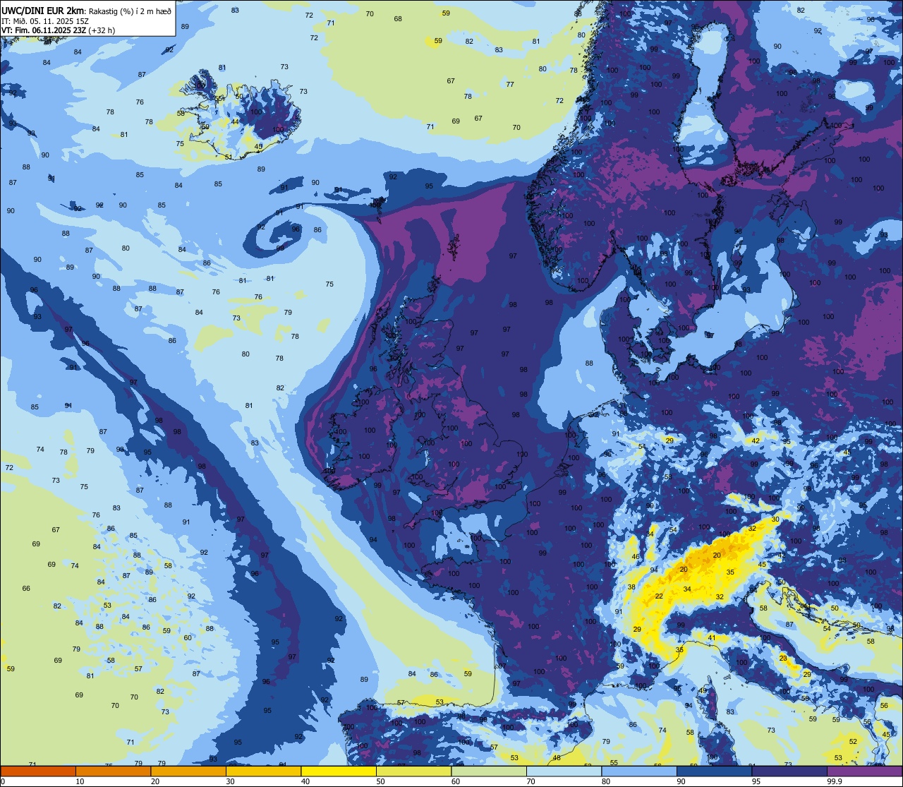Viewport: 903px width, 787px height.
Task: Click the '10' label on the legend scale
Action: tap(80, 781)
